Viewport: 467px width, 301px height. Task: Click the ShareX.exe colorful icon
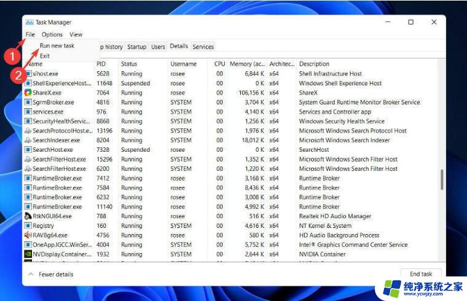[x=28, y=93]
